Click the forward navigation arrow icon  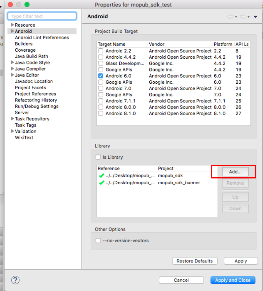coord(243,17)
